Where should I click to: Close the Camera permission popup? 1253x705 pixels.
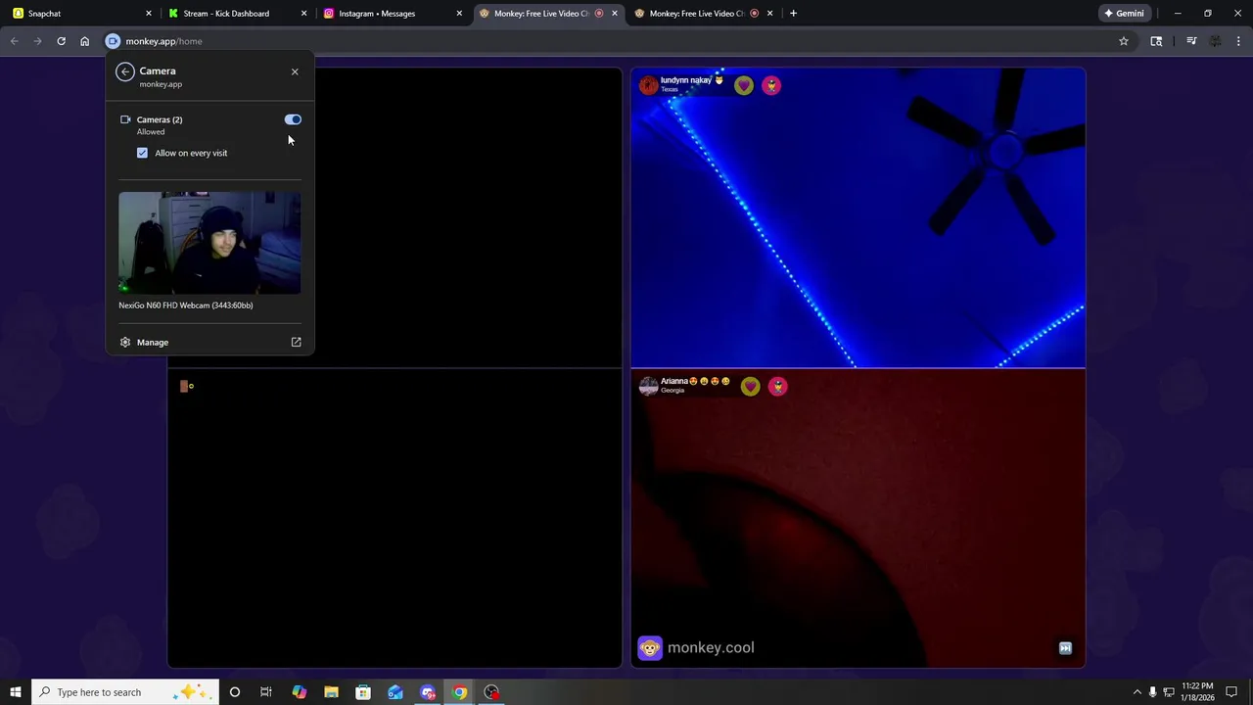(x=295, y=71)
